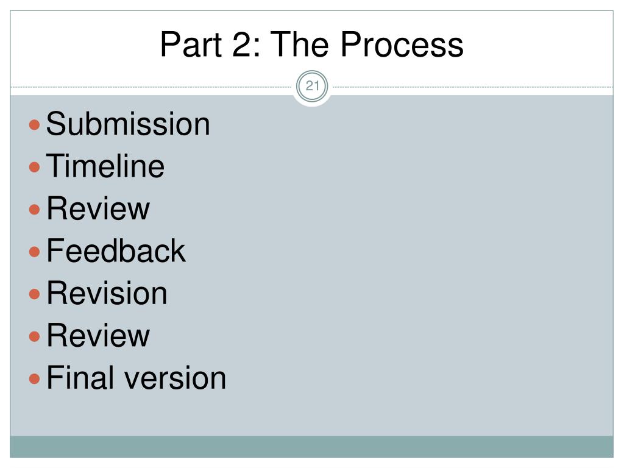The image size is (624, 468).
Task: Select the Final version list item text
Action: [136, 378]
